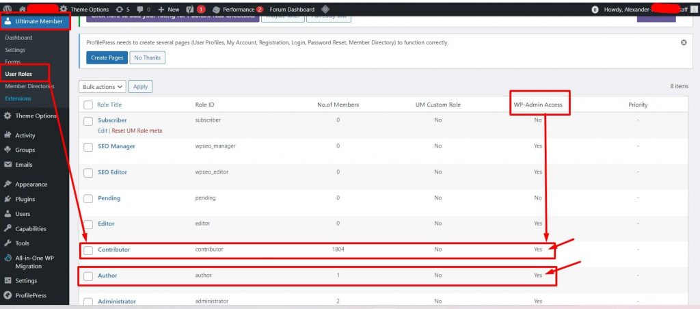
Task: Click the No Thanks button
Action: pyautogui.click(x=148, y=57)
